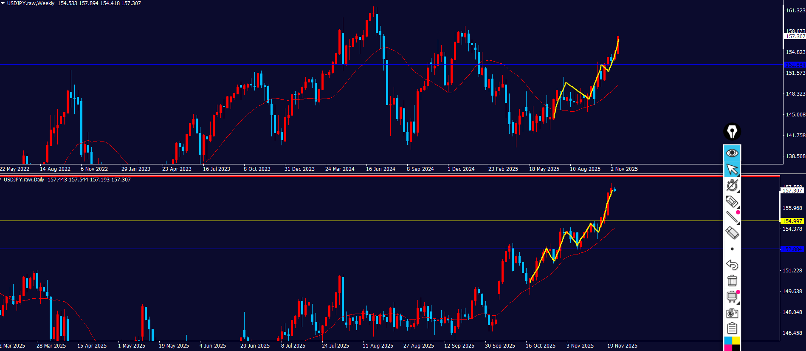Click the dot brush size control

[732, 249]
